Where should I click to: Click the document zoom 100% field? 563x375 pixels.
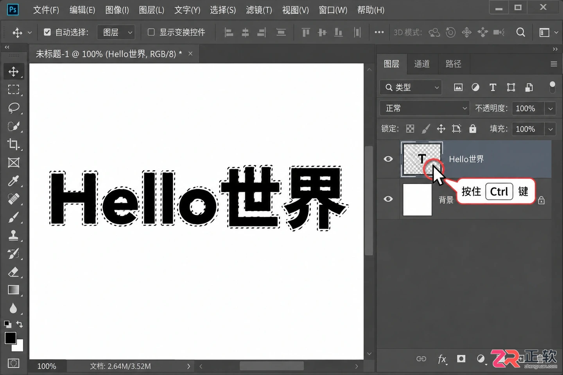pyautogui.click(x=47, y=366)
